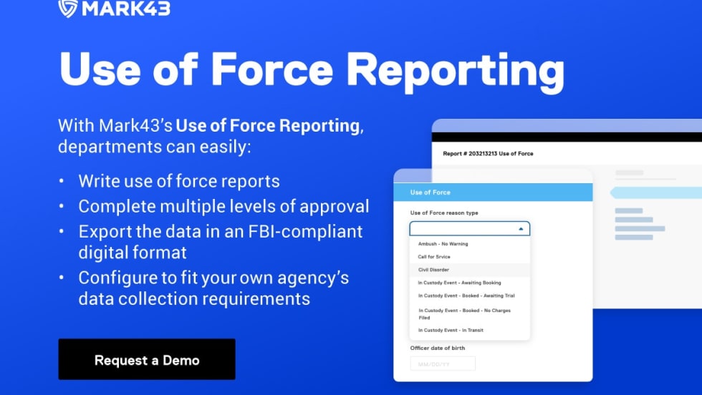Image resolution: width=702 pixels, height=395 pixels.
Task: Click the Report # 203213213 Use of Force title
Action: click(488, 154)
